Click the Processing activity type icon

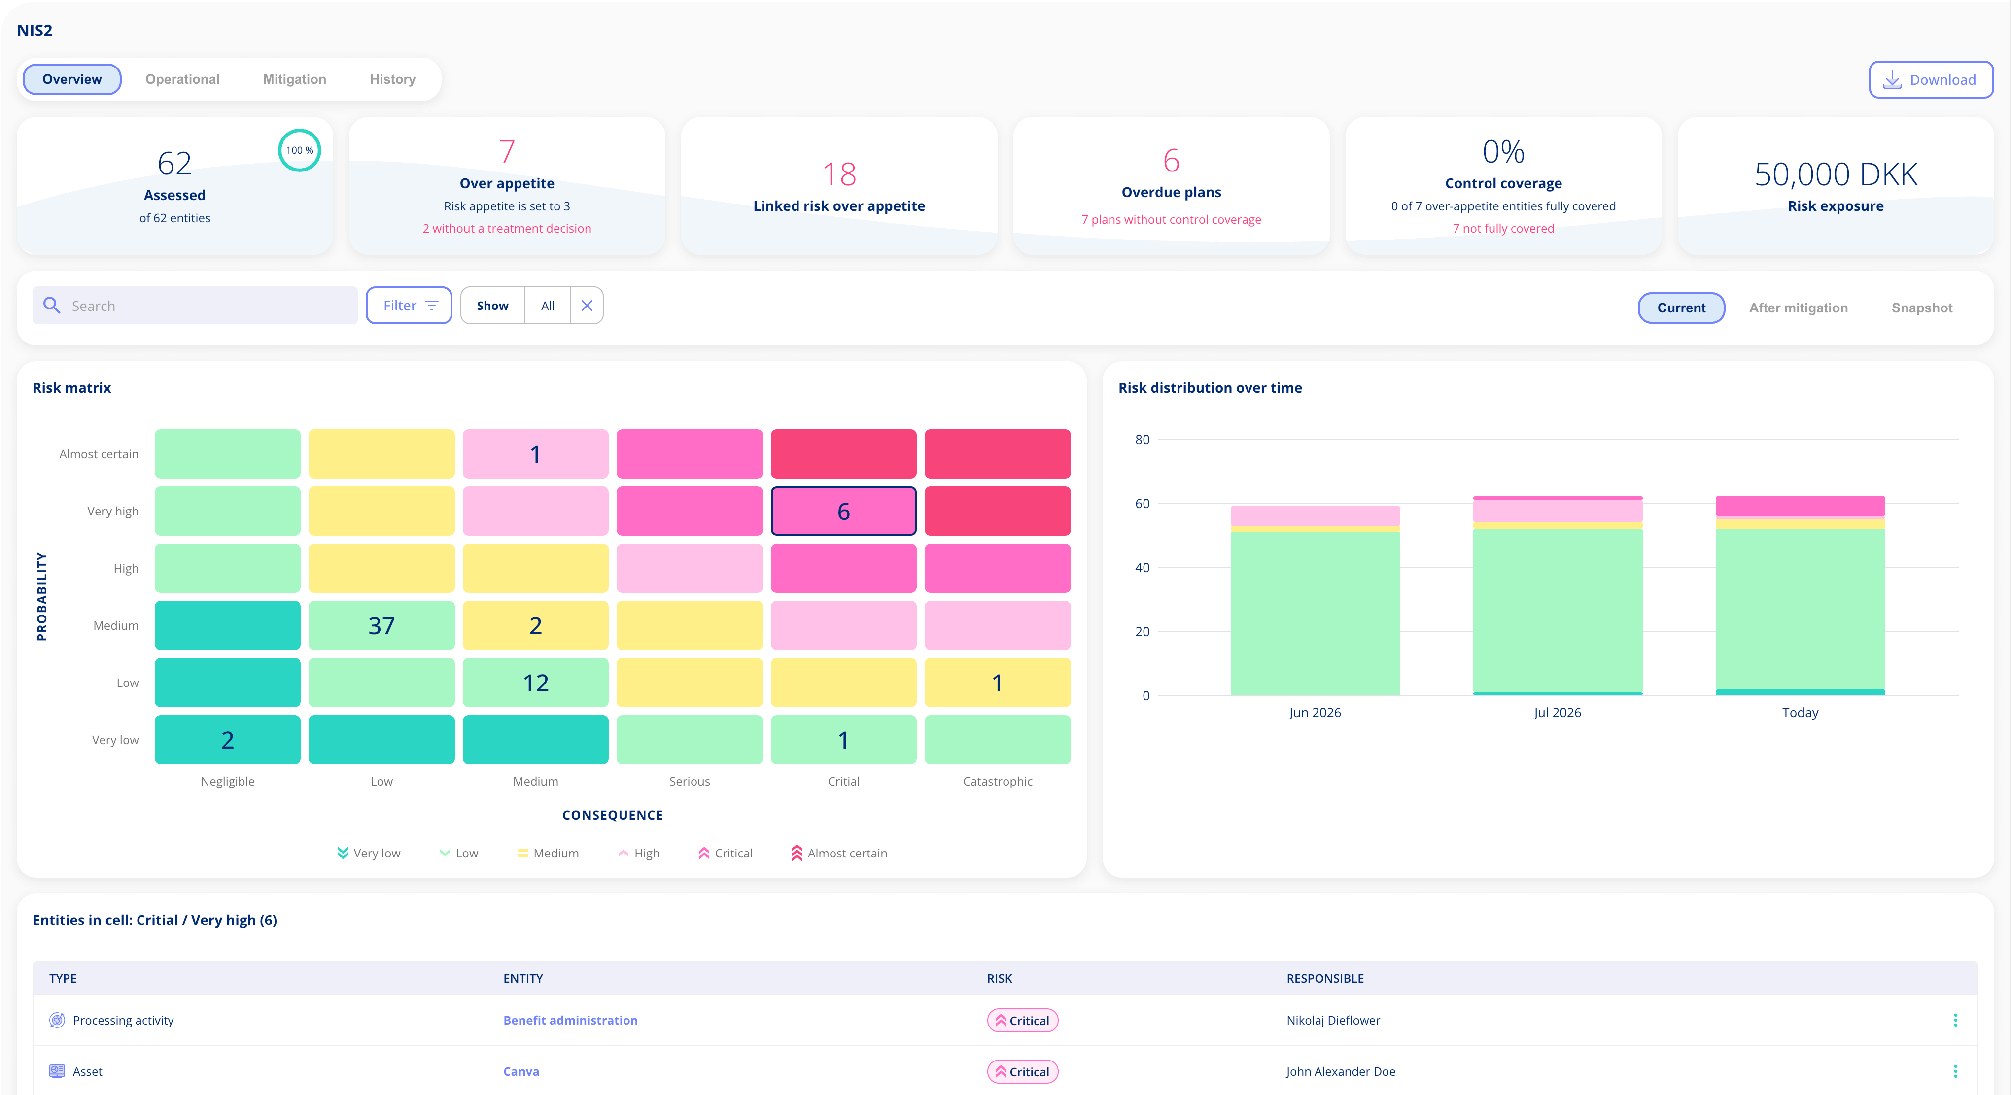pyautogui.click(x=57, y=1019)
